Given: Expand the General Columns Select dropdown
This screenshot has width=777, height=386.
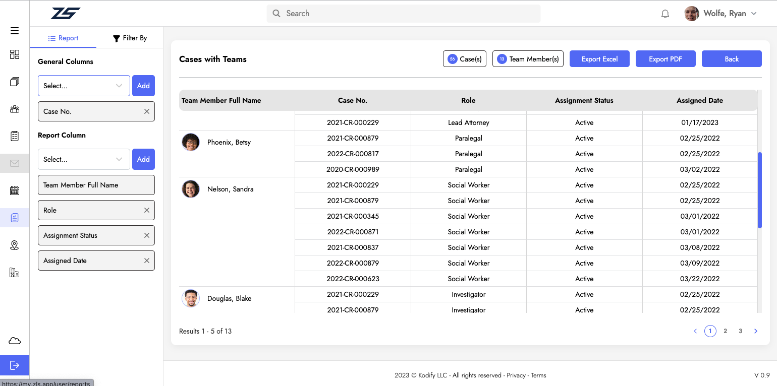Looking at the screenshot, I should (84, 86).
